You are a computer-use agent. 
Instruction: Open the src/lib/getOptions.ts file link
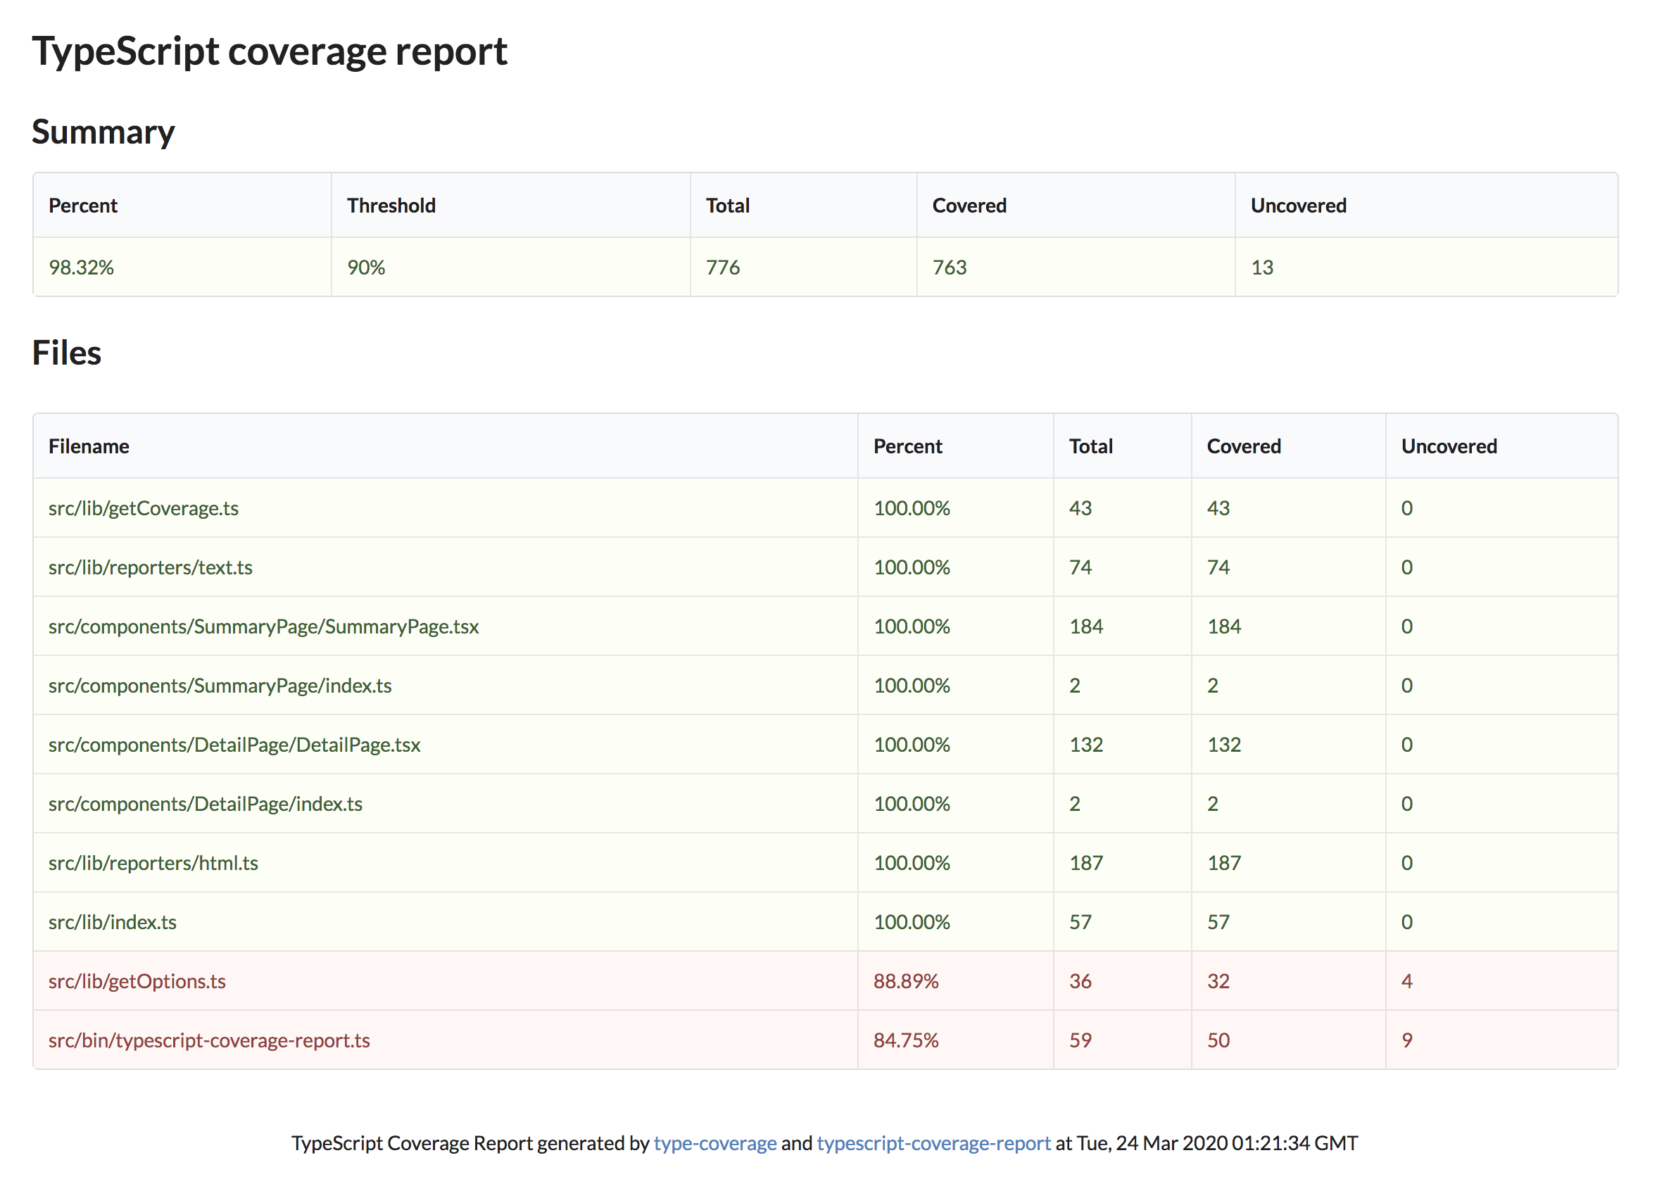coord(137,981)
